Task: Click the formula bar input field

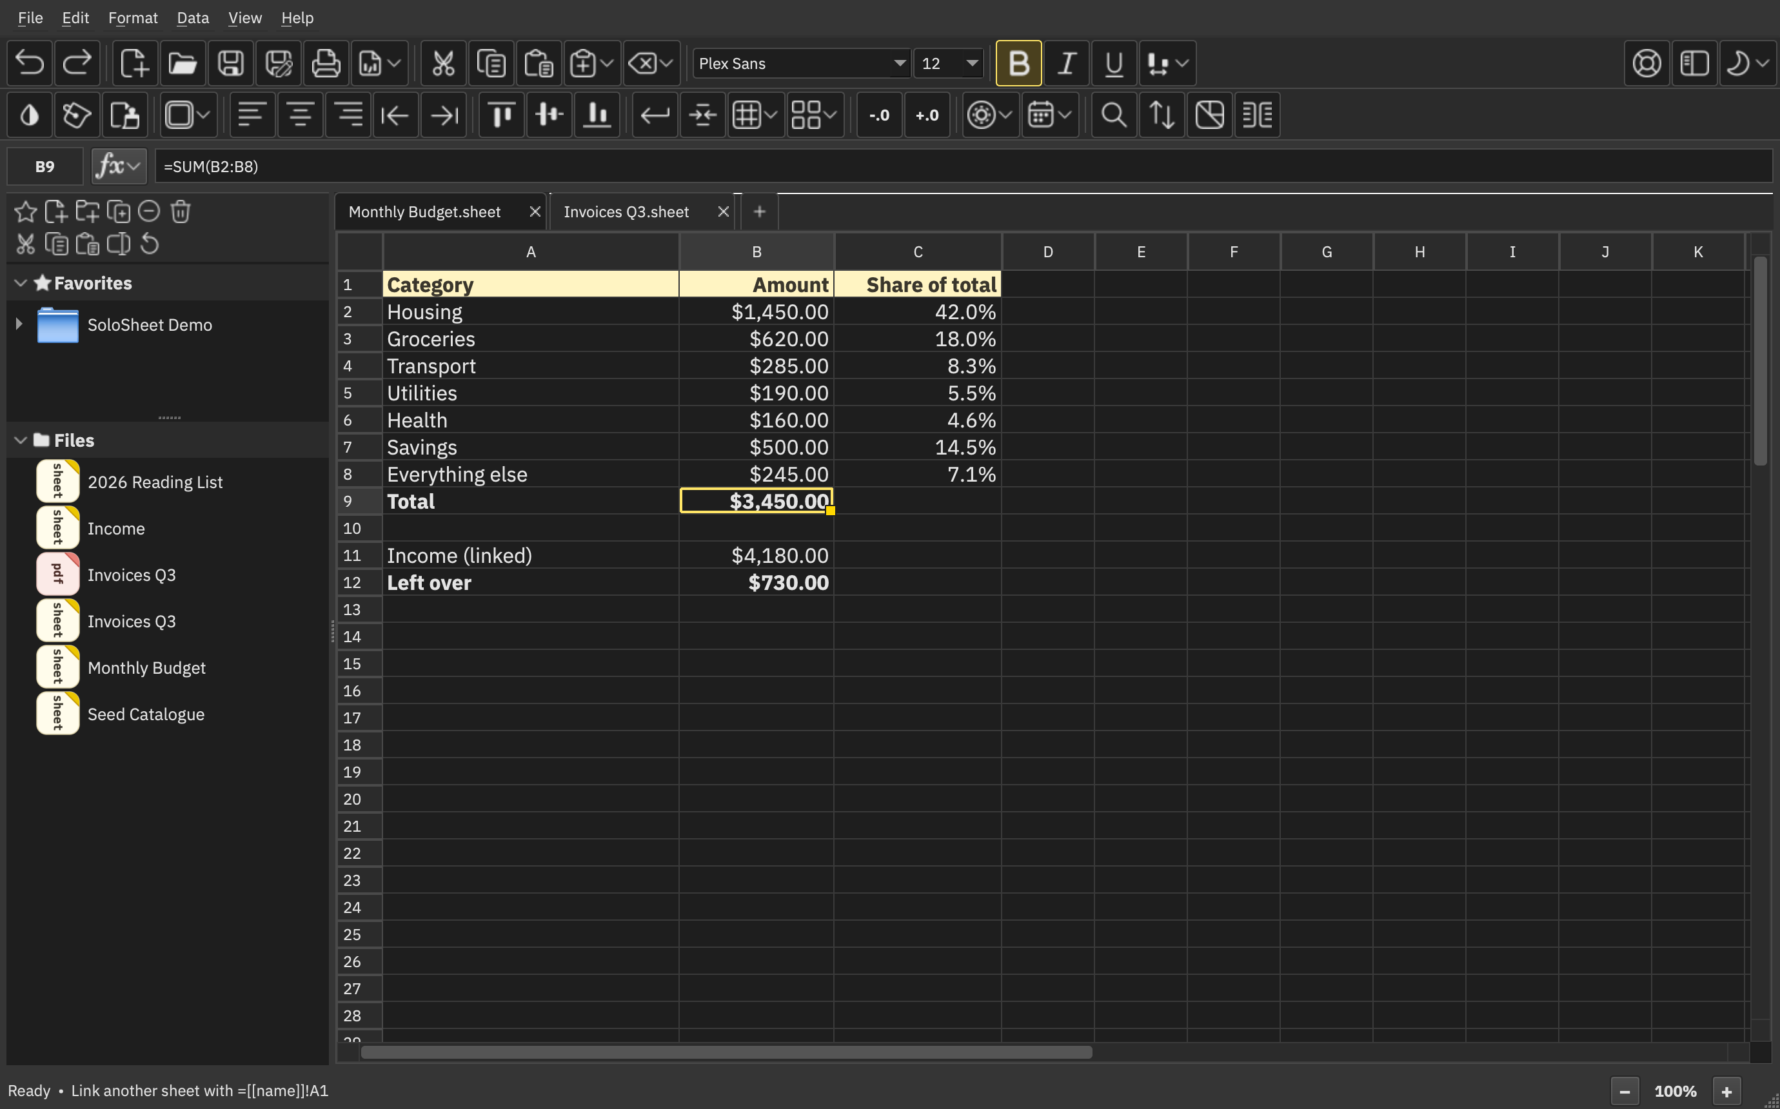Action: pyautogui.click(x=963, y=166)
